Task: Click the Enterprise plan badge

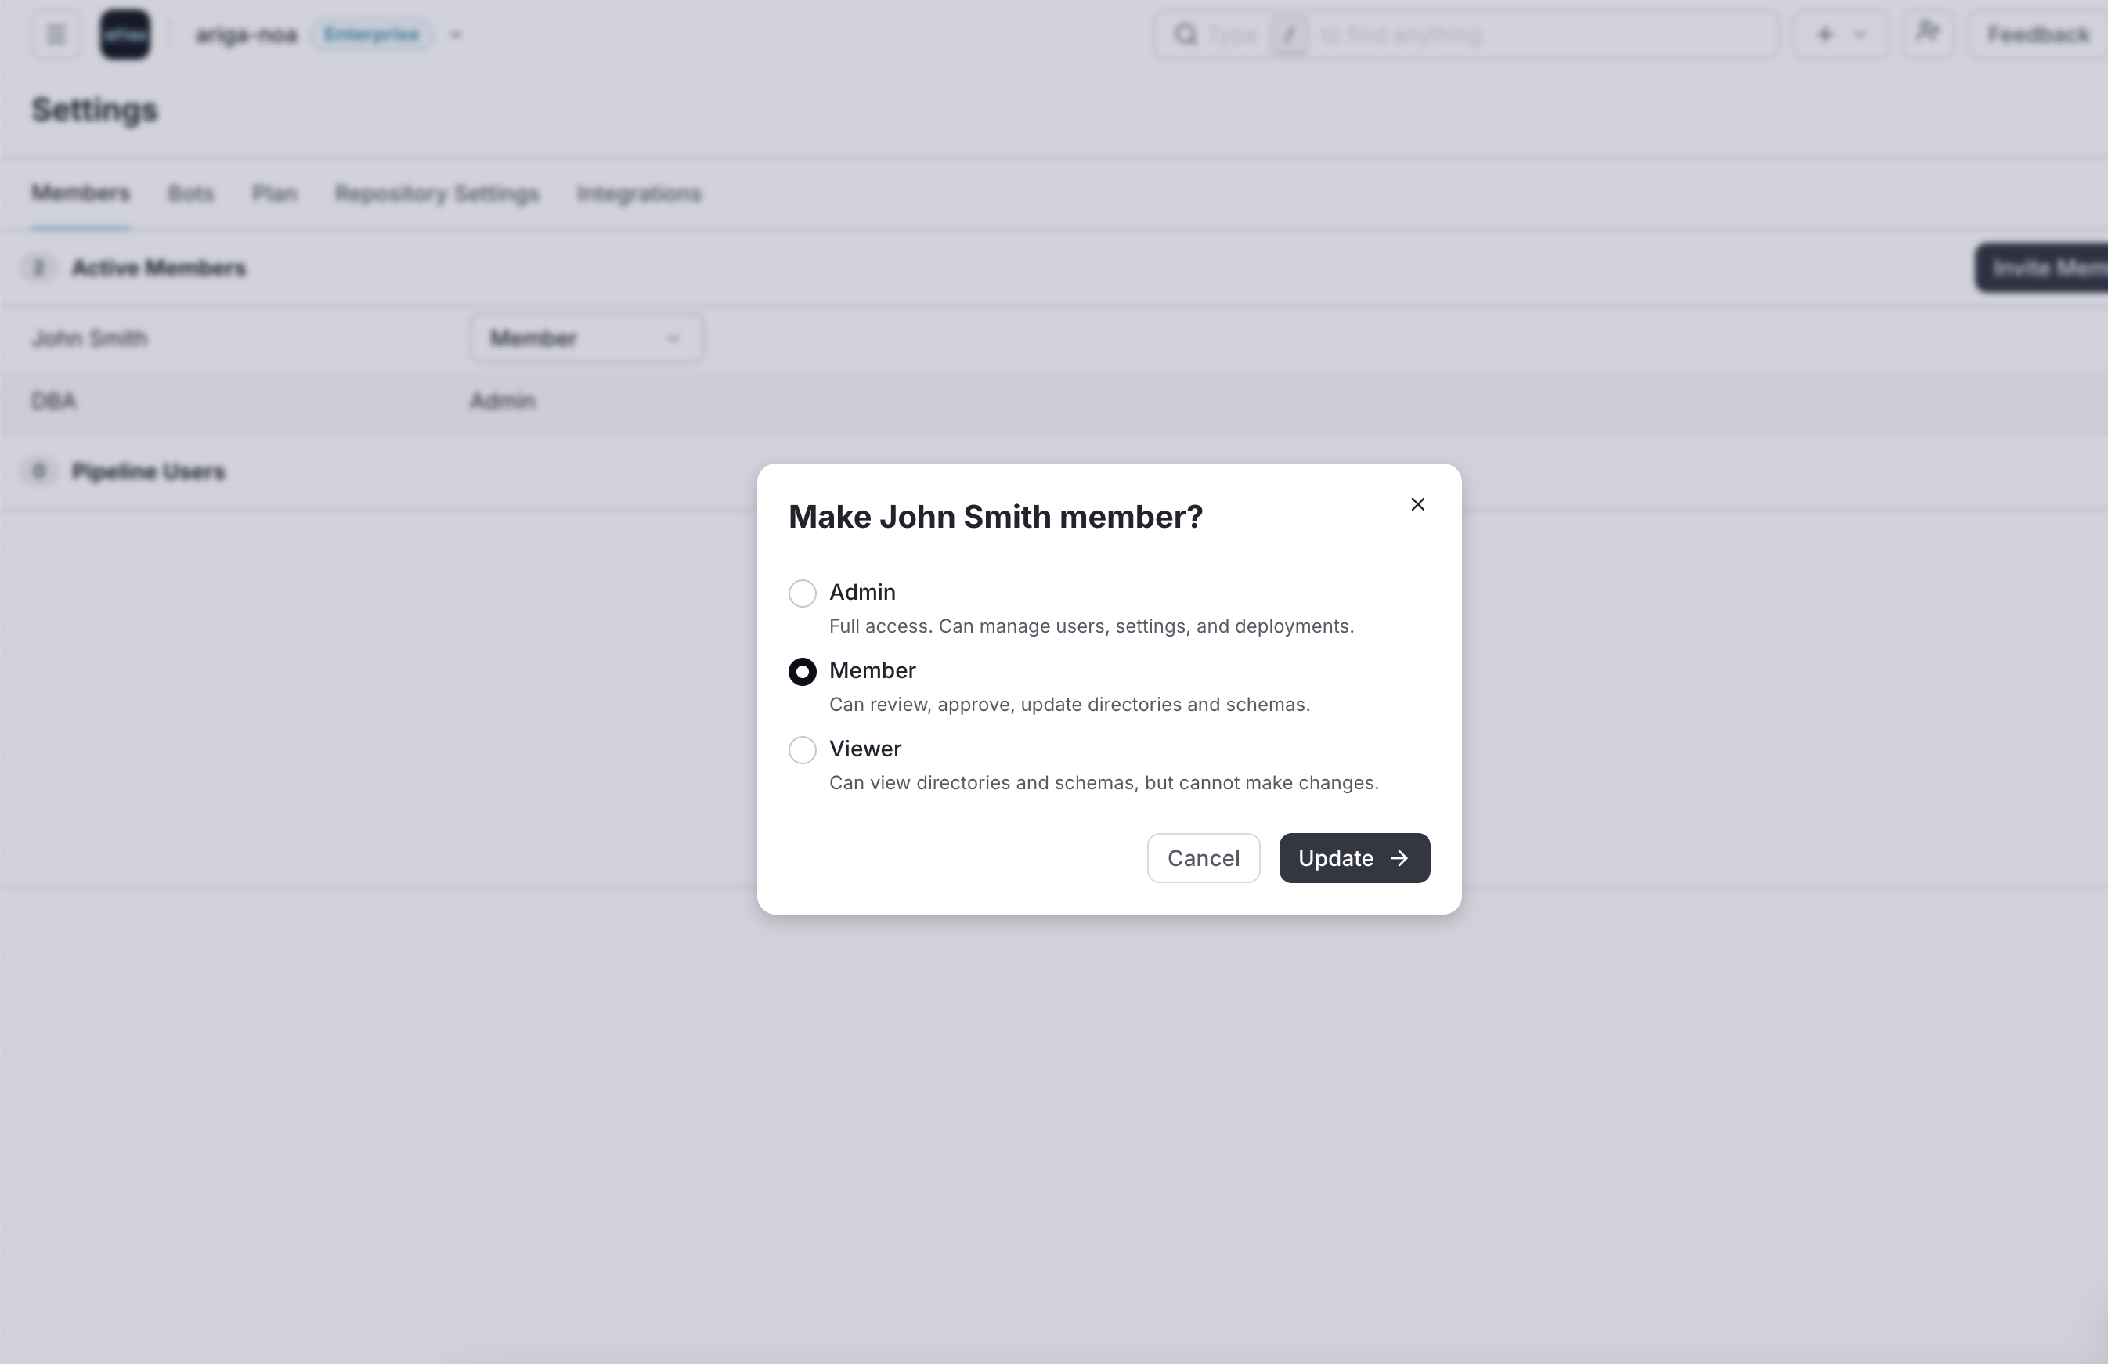Action: 371,34
